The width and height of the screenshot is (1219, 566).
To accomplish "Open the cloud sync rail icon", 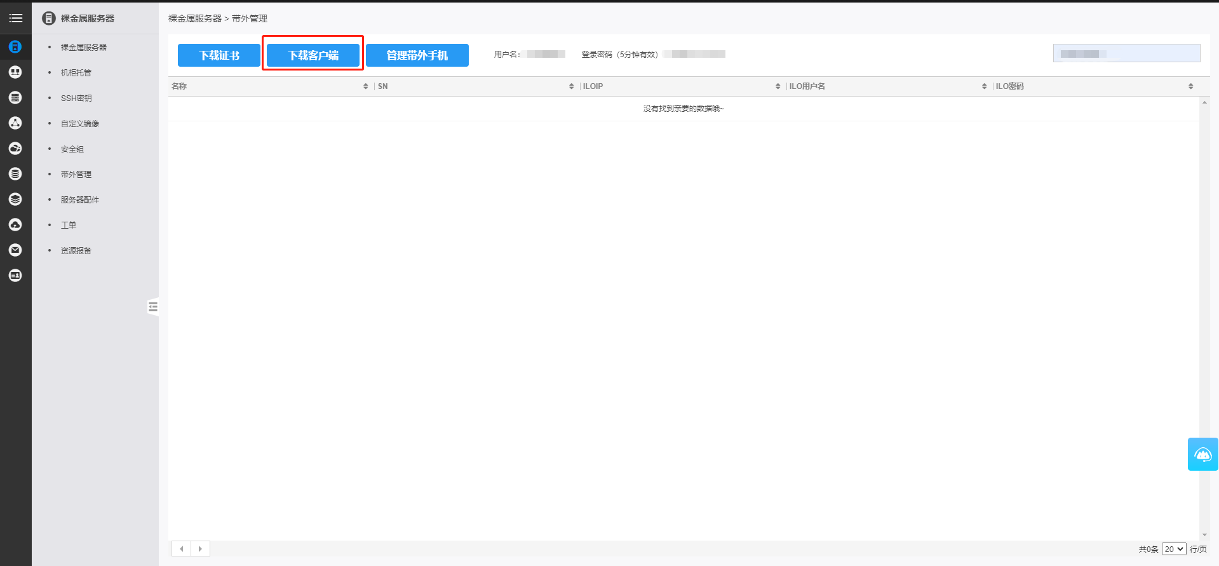I will (15, 148).
